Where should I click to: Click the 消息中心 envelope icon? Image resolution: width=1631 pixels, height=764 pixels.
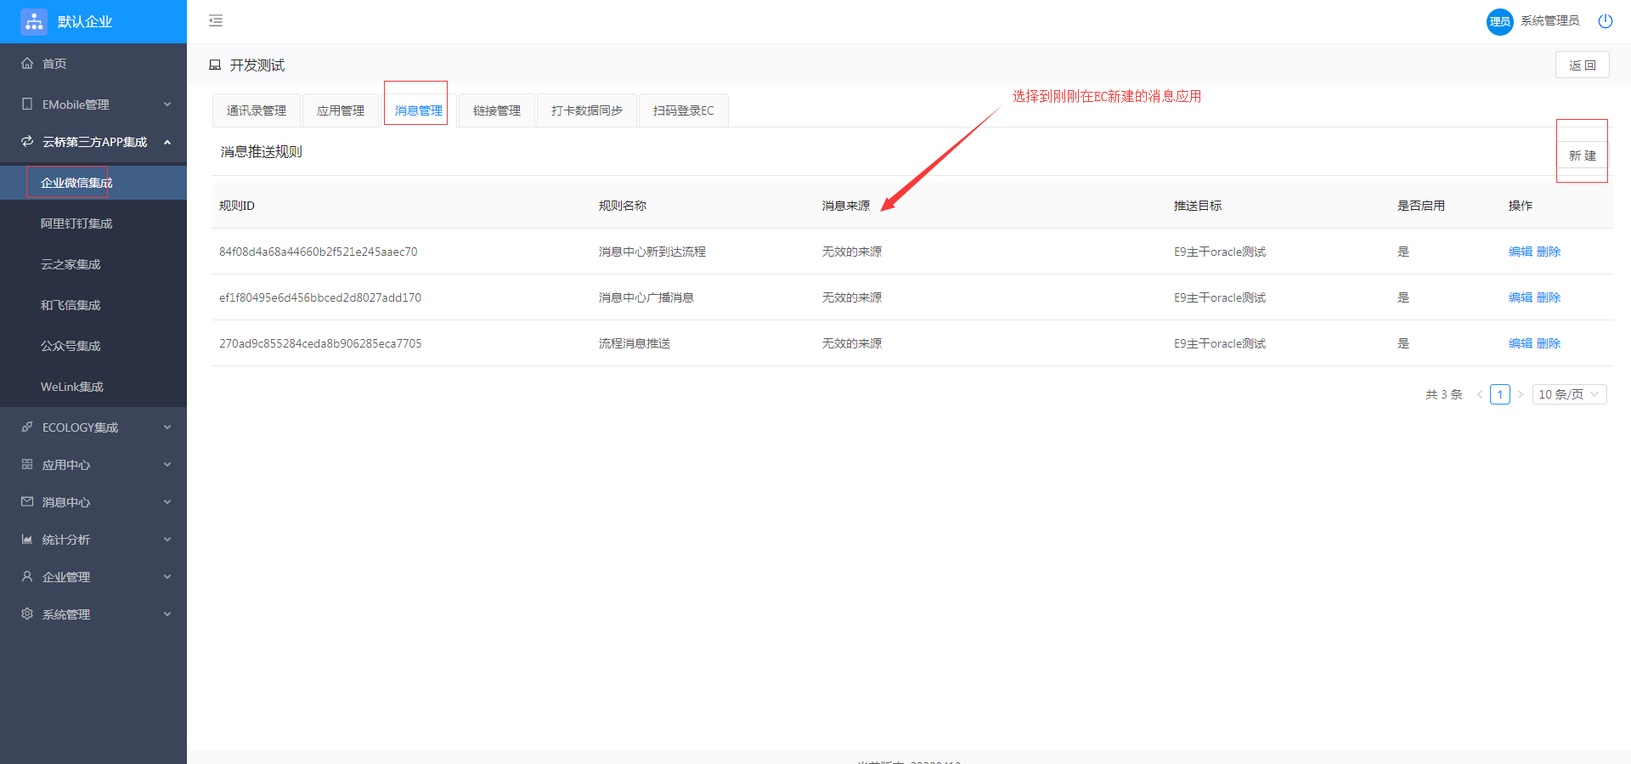[27, 502]
